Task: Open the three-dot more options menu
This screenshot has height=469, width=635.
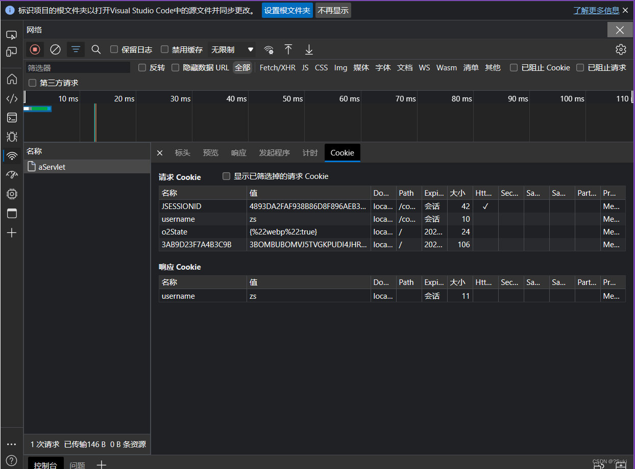Action: click(12, 444)
